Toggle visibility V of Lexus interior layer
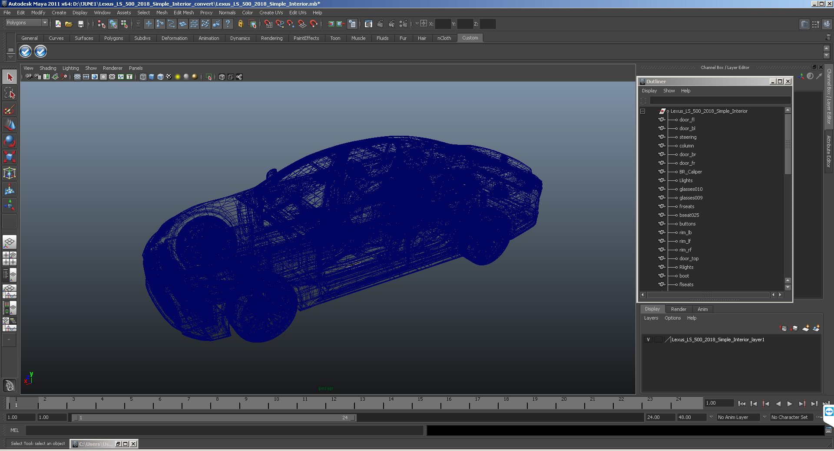Viewport: 834px width, 451px height. pos(648,340)
